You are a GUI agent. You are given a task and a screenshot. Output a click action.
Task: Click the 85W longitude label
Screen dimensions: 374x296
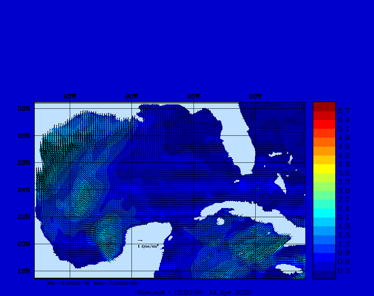point(194,96)
